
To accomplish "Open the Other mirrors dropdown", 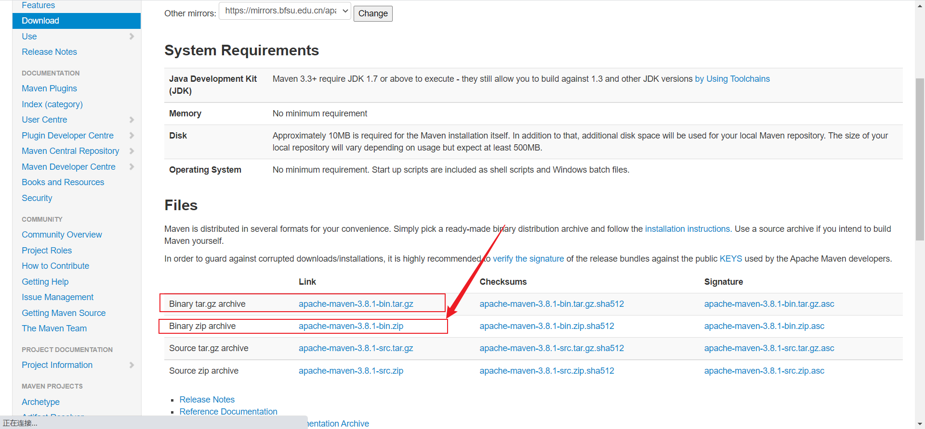I will coord(285,11).
